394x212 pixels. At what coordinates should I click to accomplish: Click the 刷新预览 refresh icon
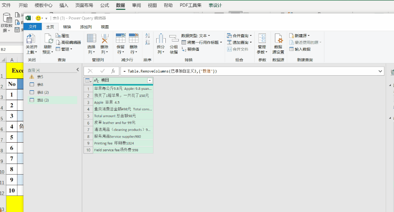pyautogui.click(x=48, y=39)
